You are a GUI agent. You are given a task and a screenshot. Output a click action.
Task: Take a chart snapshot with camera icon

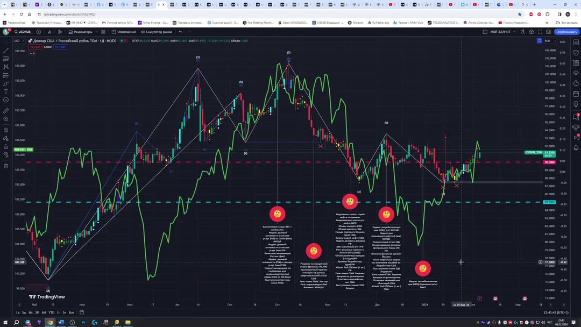pyautogui.click(x=548, y=32)
